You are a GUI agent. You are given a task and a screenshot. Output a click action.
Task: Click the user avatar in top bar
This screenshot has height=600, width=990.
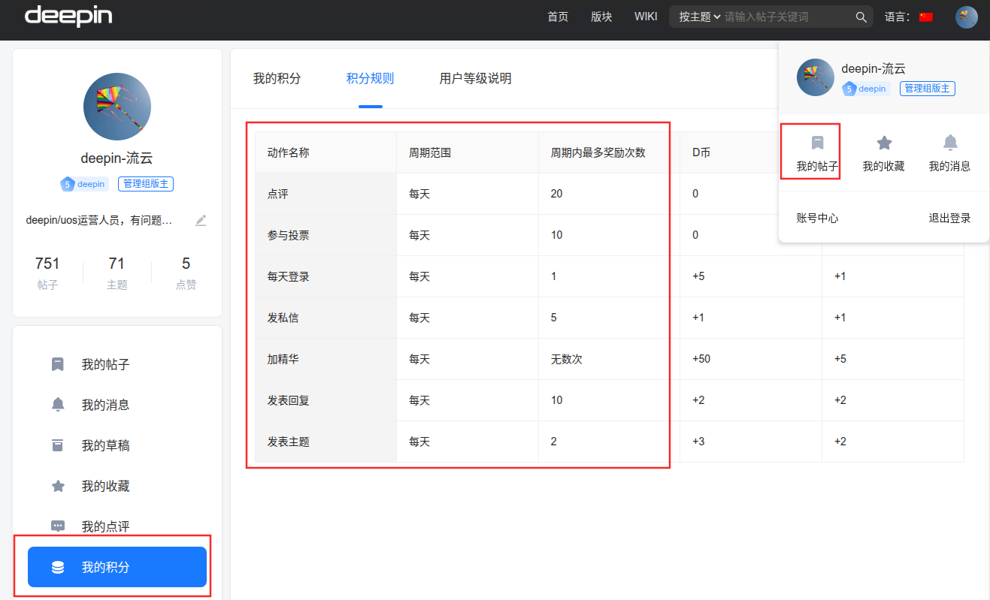click(x=967, y=17)
